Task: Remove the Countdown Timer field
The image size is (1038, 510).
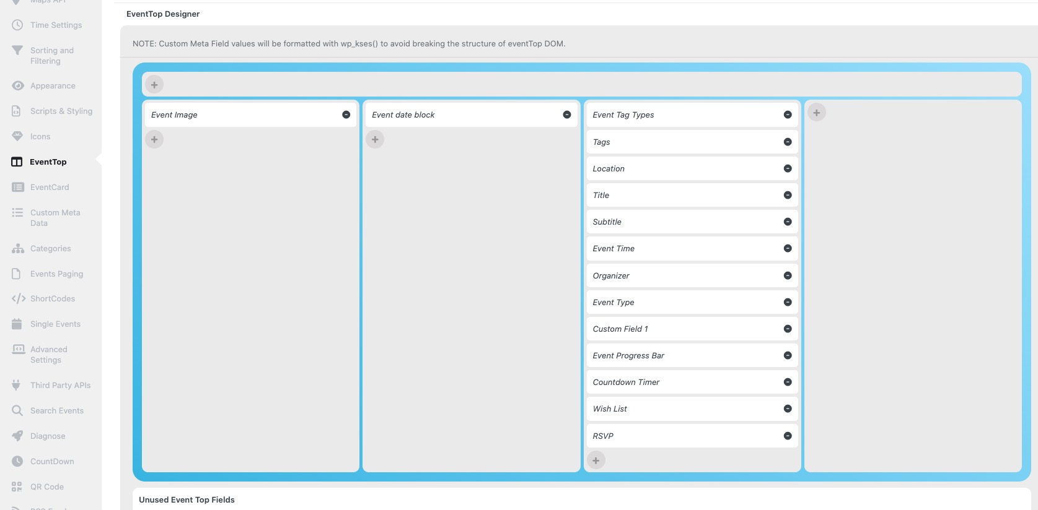Action: (788, 382)
